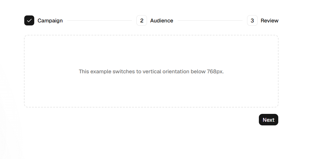Go to the Audience step label

pyautogui.click(x=162, y=21)
